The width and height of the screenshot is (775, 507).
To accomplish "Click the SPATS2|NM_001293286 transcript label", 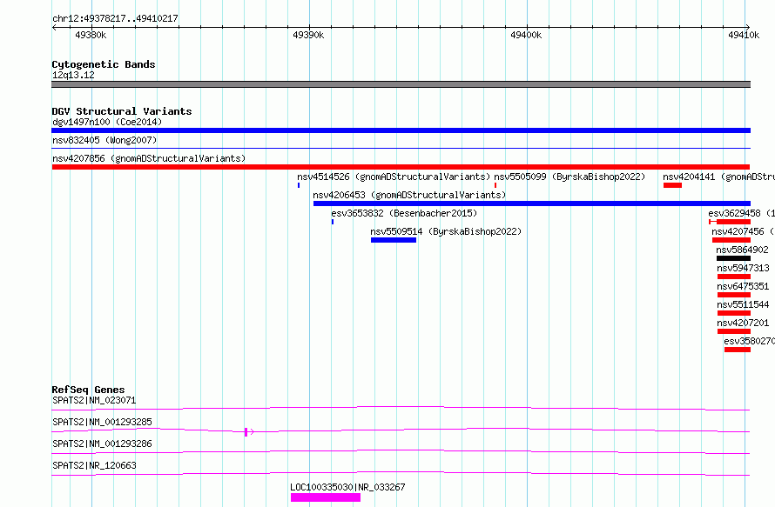I will coord(102,444).
